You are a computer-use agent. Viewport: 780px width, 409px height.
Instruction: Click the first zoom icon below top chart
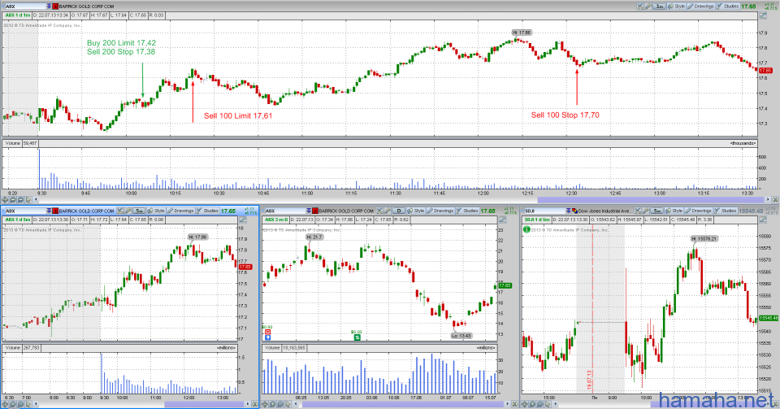coord(5,199)
